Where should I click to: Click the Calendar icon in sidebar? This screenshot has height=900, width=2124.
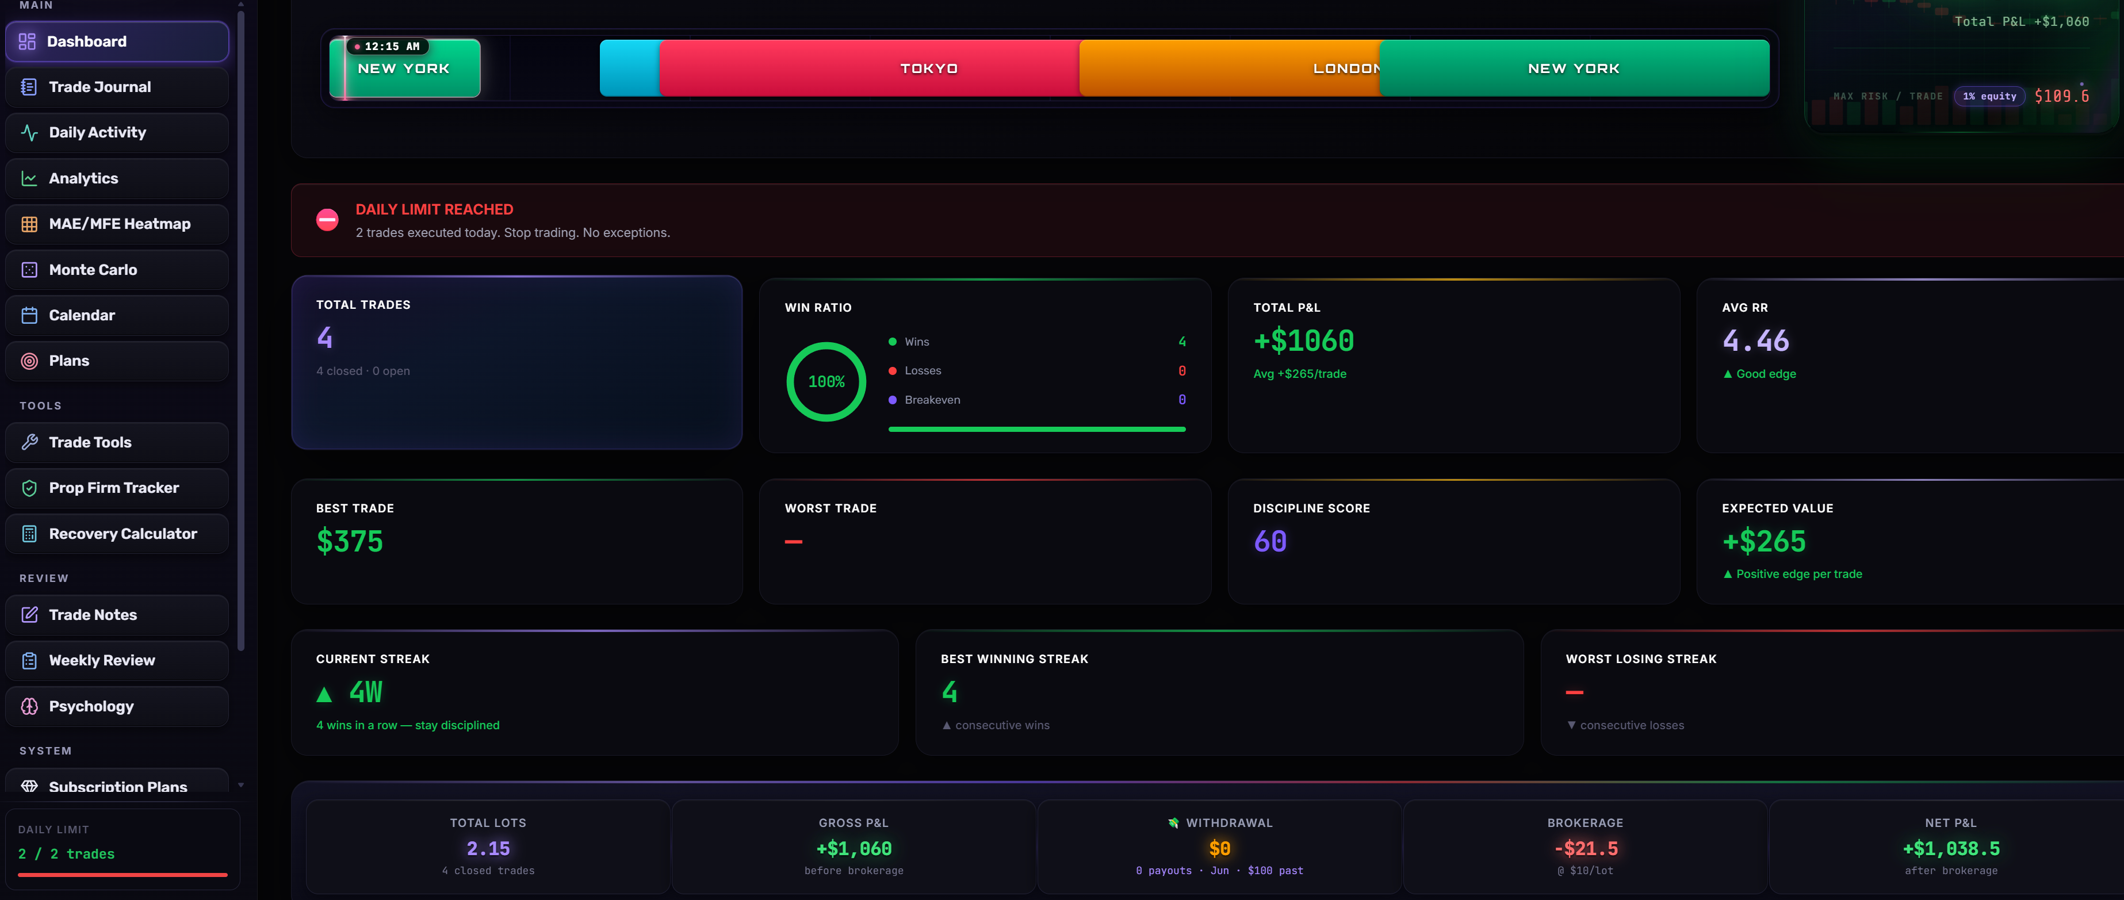(29, 315)
